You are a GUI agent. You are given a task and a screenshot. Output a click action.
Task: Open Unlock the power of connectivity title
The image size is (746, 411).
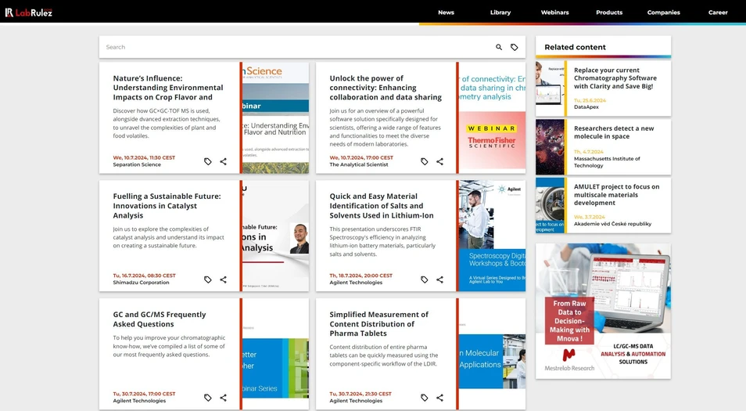pos(386,88)
